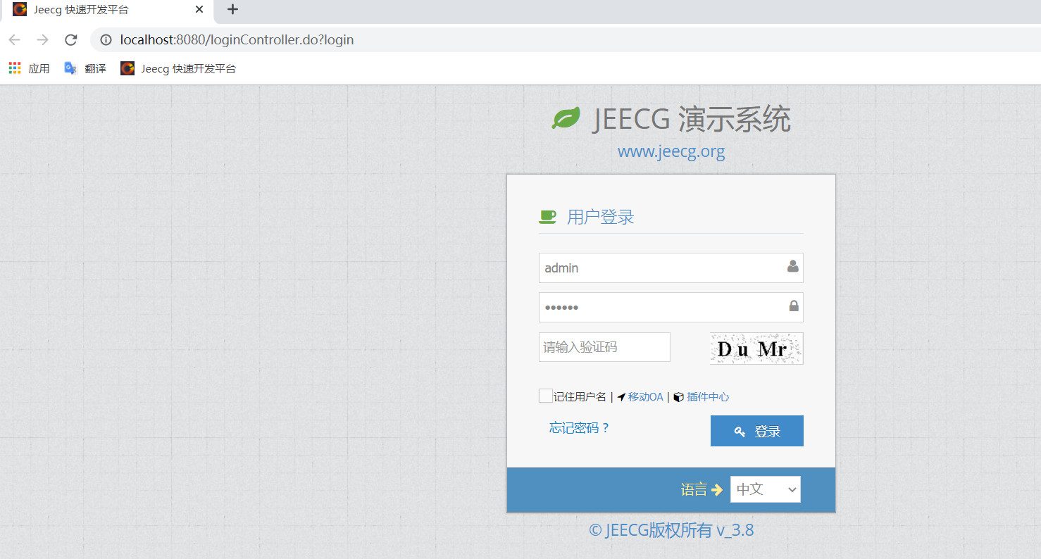1041x559 pixels.
Task: Click the cube icon before 插件中心
Action: pyautogui.click(x=678, y=397)
